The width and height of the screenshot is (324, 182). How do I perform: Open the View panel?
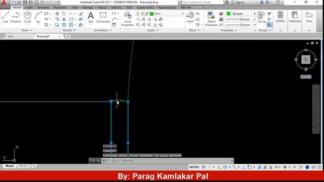click(309, 17)
